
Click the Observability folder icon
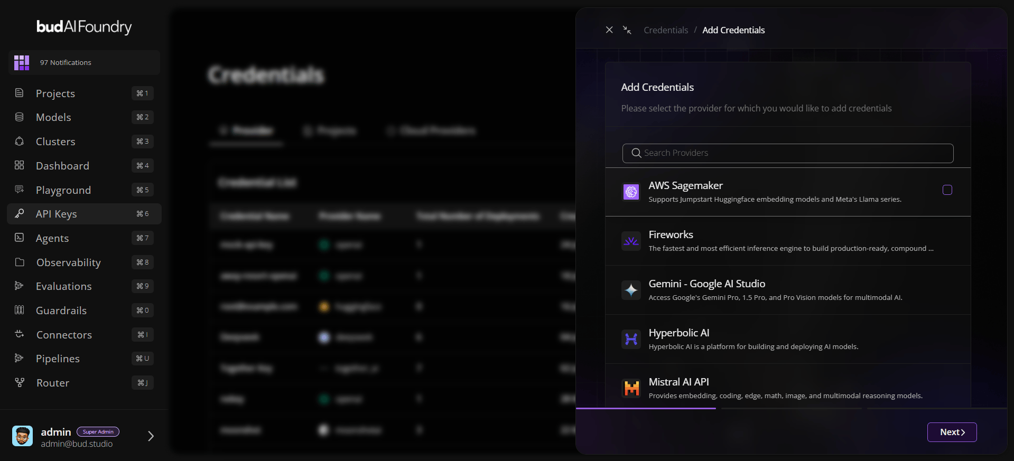[20, 262]
